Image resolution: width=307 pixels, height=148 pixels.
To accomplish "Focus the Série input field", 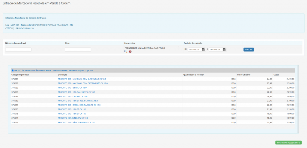I will (78, 50).
